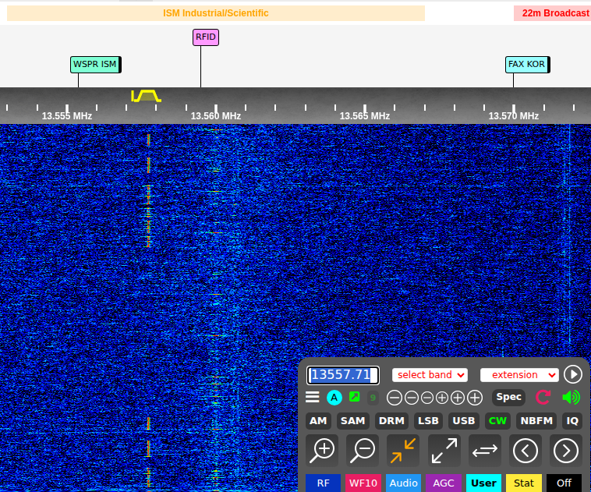Click the page right arrow circle icon
This screenshot has width=591, height=492.
565,450
